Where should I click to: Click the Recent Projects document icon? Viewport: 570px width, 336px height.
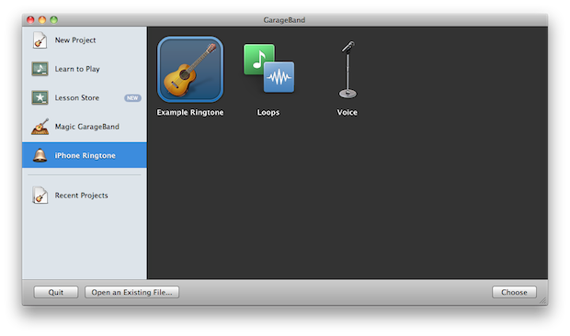[40, 196]
